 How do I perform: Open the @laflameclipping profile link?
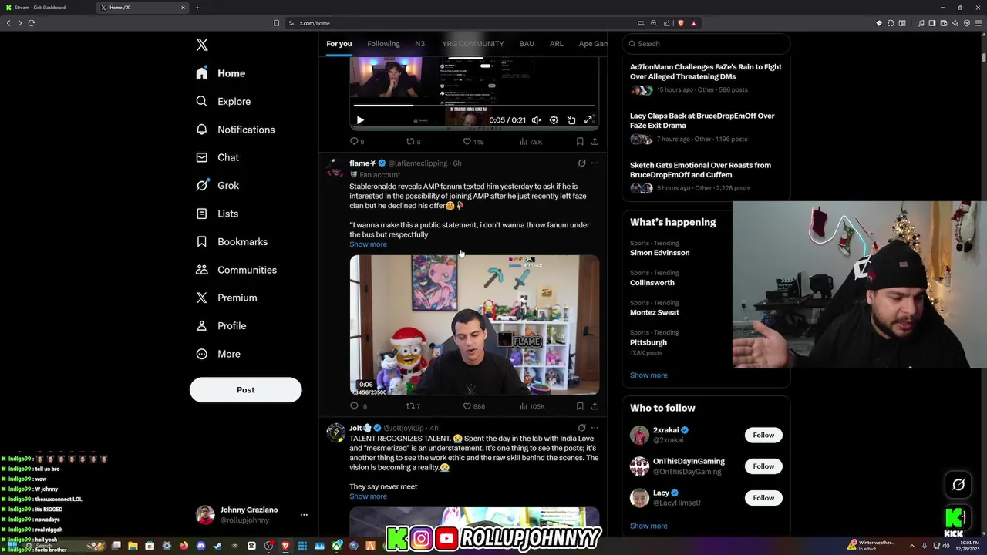418,163
